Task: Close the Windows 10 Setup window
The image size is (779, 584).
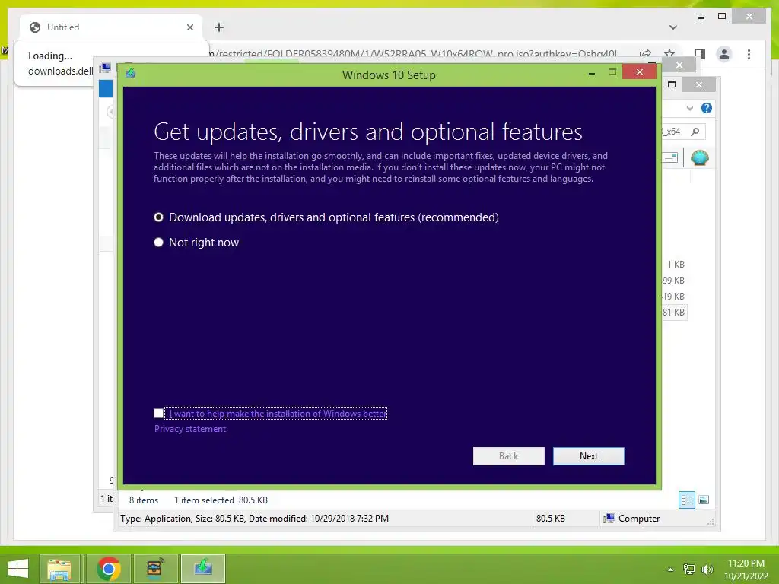Action: pos(639,72)
